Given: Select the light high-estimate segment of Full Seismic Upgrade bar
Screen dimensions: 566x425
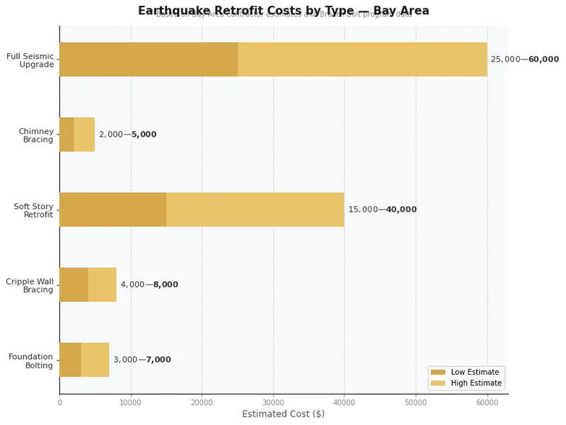Looking at the screenshot, I should click(362, 59).
